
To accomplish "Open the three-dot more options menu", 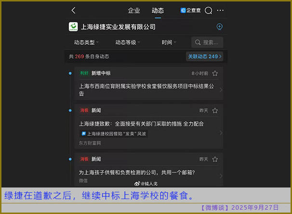I will click(220, 10).
